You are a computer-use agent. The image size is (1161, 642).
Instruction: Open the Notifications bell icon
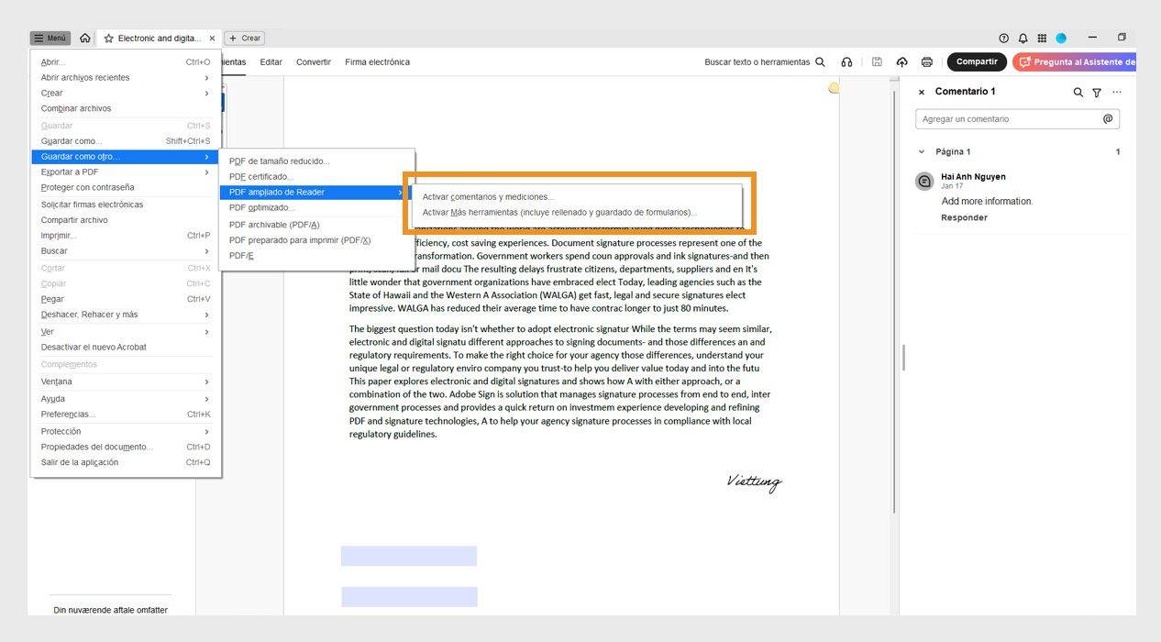point(1023,39)
